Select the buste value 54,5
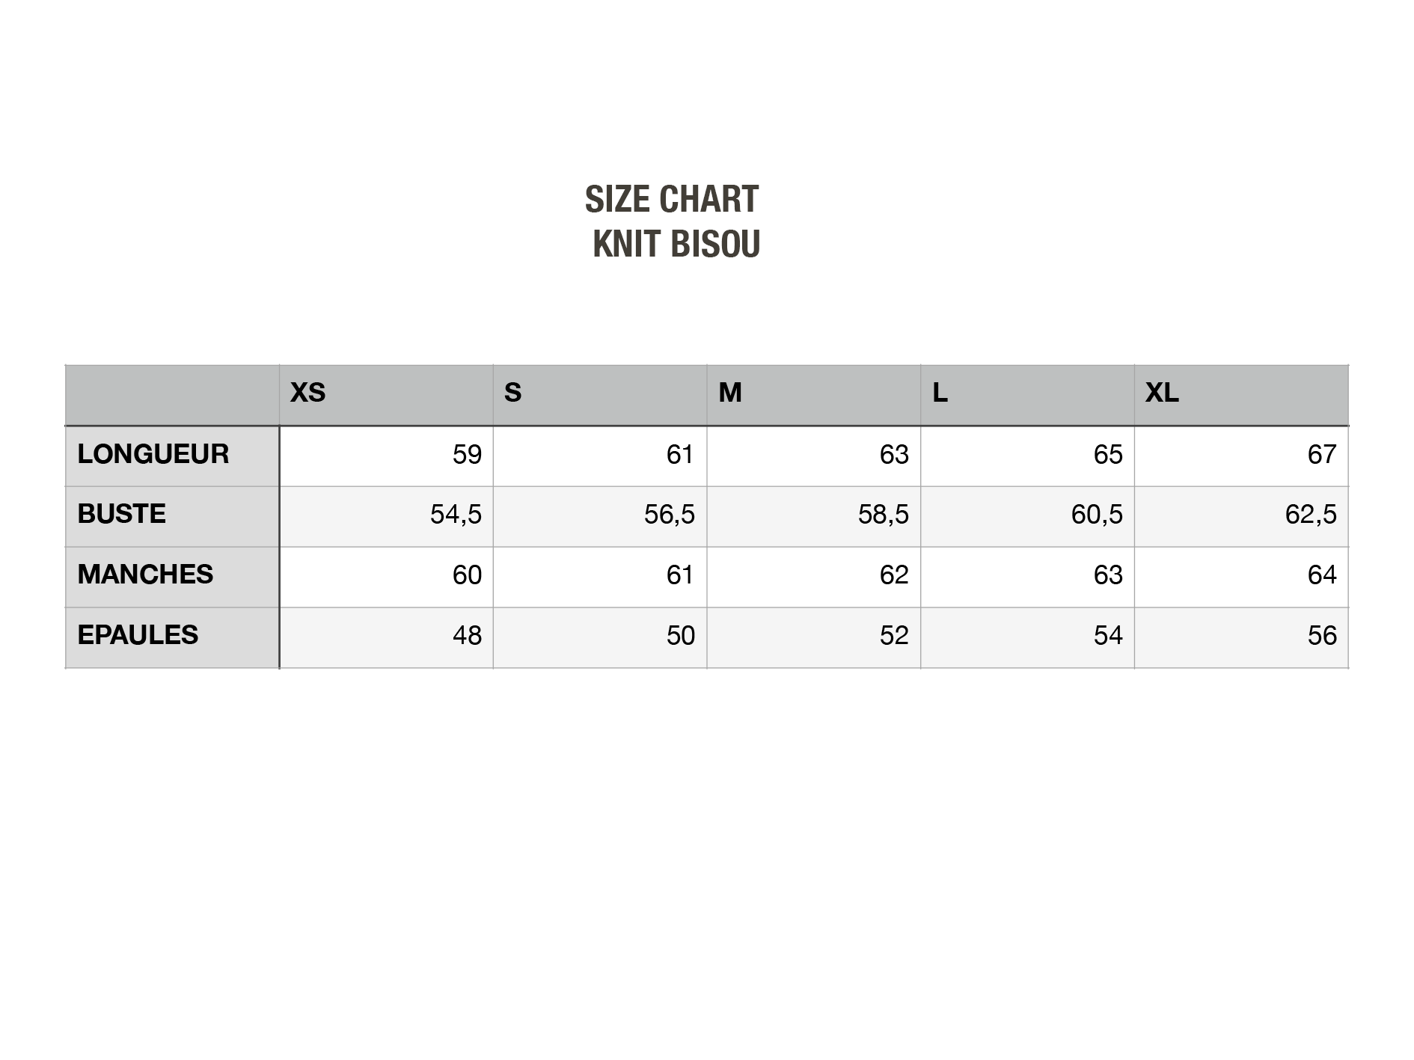Screen dimensions: 1414x1060 point(456,515)
